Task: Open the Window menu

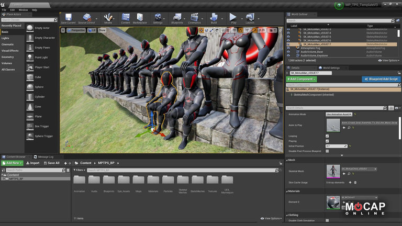Action: (x=23, y=10)
